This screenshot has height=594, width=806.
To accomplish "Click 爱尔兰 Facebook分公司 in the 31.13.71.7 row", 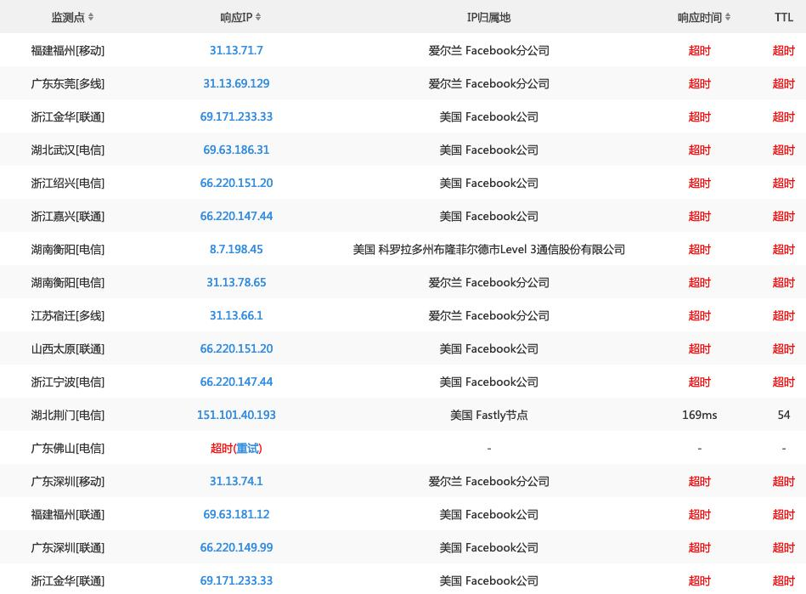I will (x=489, y=50).
